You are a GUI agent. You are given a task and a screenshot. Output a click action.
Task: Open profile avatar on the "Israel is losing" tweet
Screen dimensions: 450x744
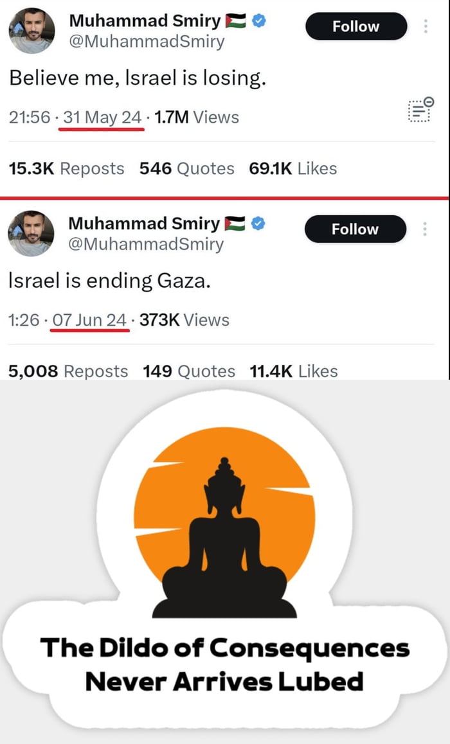coord(31,31)
